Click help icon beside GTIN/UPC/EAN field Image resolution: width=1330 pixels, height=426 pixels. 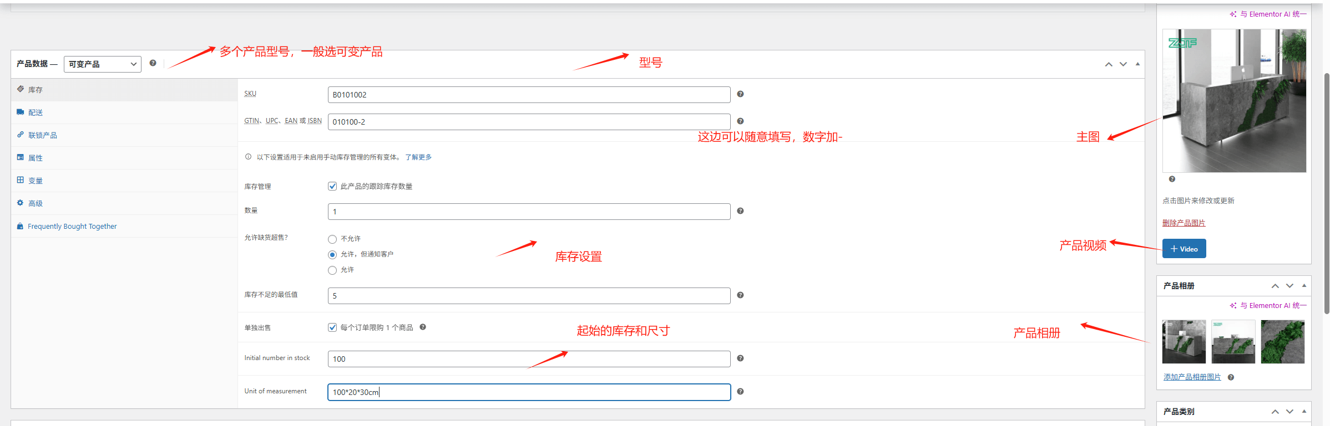click(740, 121)
